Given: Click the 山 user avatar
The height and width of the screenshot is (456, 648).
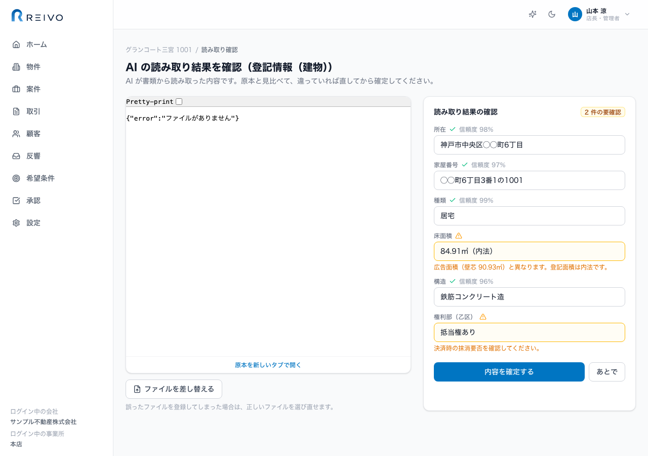Looking at the screenshot, I should point(575,14).
